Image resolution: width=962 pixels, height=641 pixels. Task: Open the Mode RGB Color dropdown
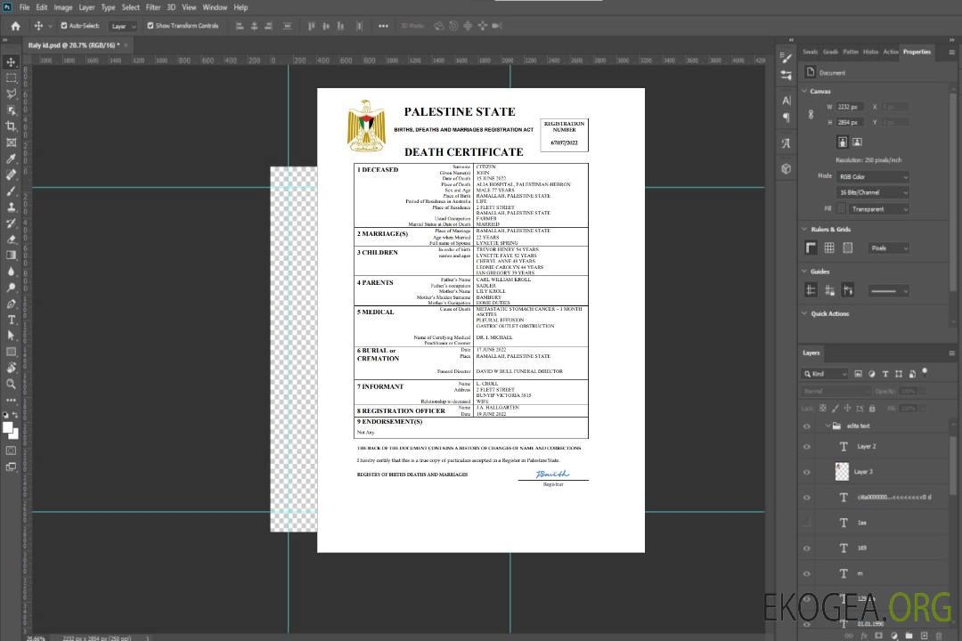pos(873,176)
